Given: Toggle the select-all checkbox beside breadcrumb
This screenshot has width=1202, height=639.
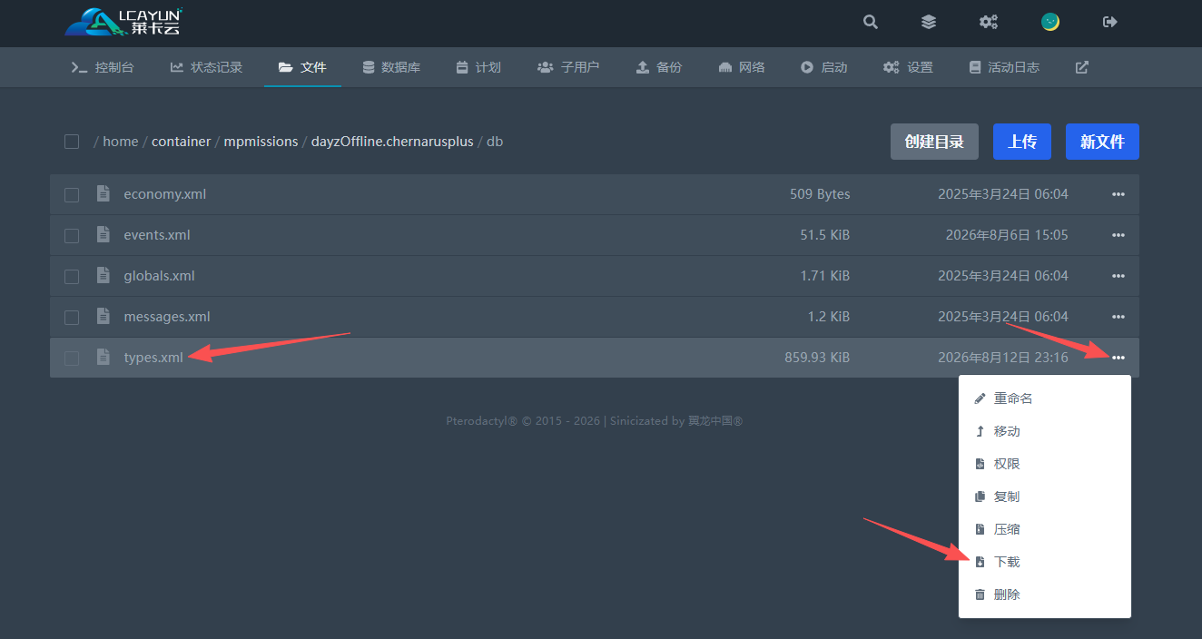Looking at the screenshot, I should [72, 142].
